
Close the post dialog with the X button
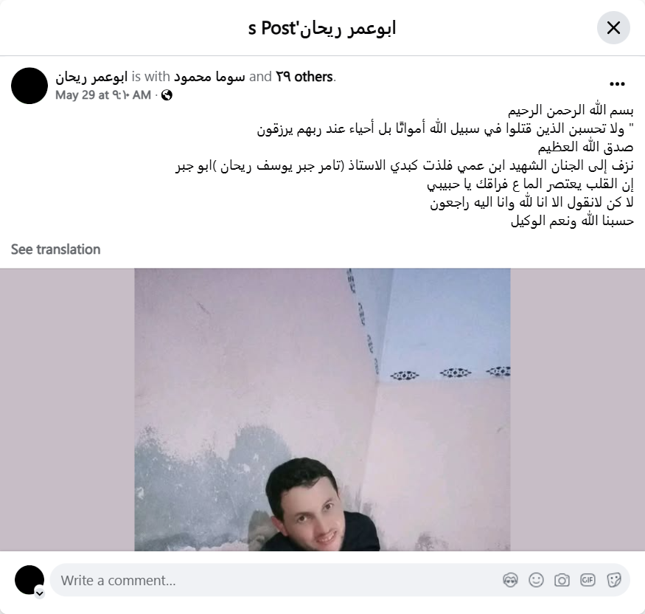tap(613, 28)
